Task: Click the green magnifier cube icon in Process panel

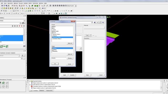Action: tap(3, 83)
